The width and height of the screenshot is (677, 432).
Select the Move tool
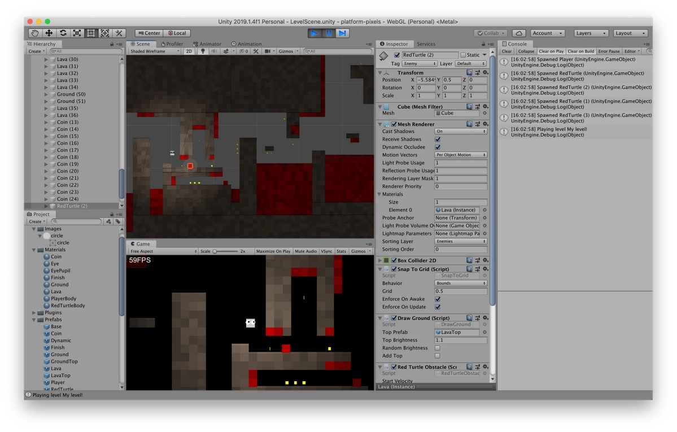pyautogui.click(x=49, y=33)
